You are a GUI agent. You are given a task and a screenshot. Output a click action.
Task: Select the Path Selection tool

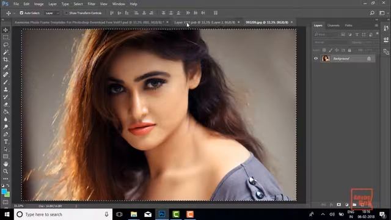click(5, 149)
